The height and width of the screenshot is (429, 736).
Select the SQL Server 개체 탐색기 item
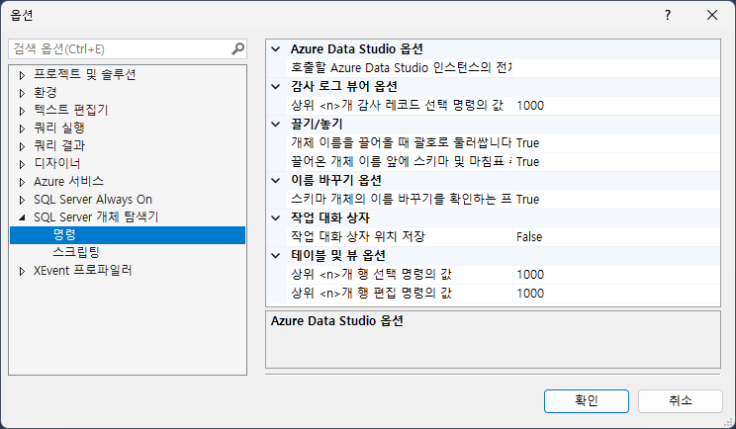[x=96, y=217]
